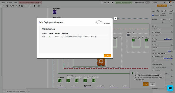175x93 pixels.
Task: Open the Help menu
Action: tap(15, 3)
